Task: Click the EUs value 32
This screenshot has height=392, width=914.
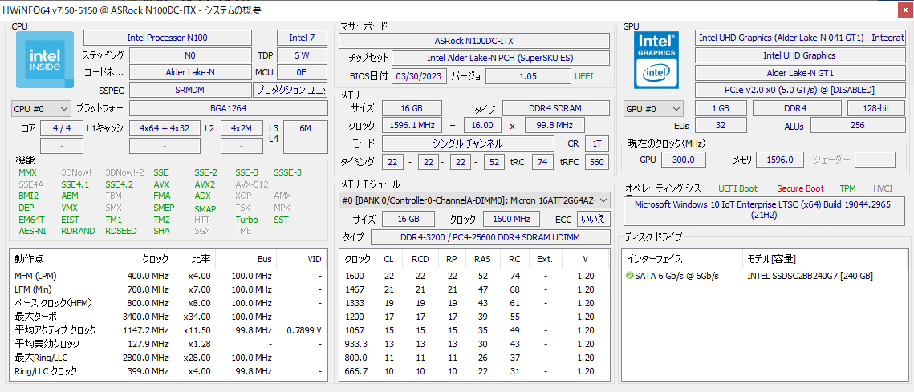Action: 721,126
